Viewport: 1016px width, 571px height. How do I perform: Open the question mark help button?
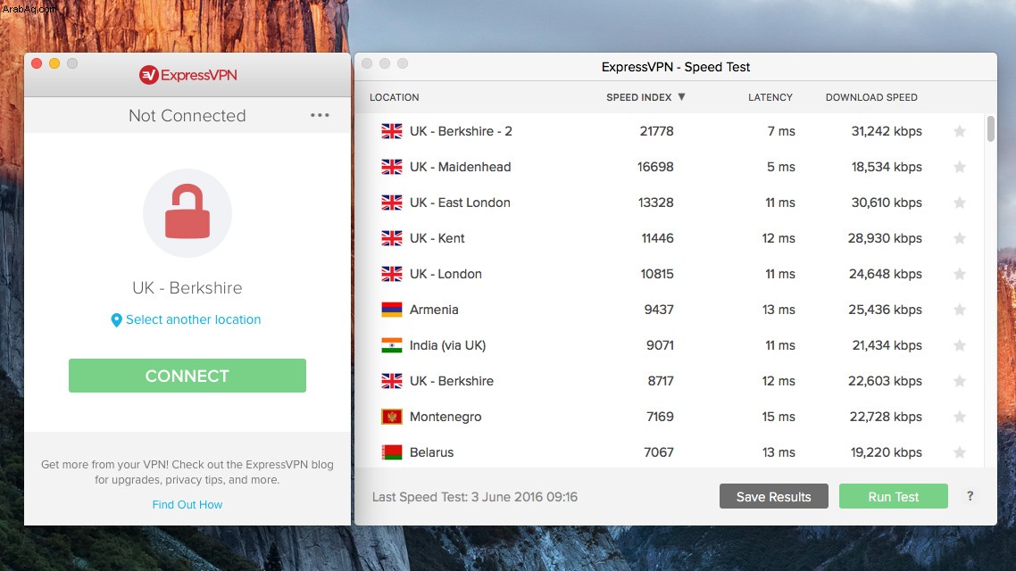click(x=970, y=496)
